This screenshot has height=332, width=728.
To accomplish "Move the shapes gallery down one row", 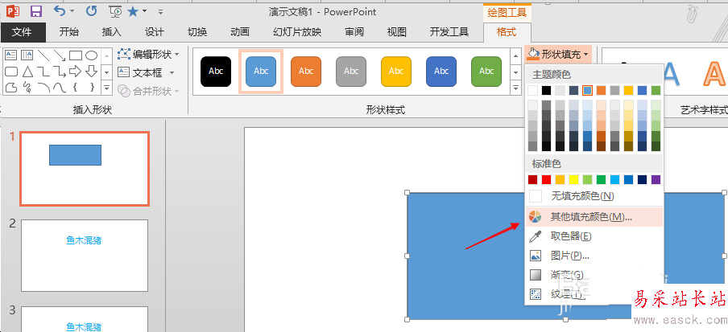I will tap(107, 72).
